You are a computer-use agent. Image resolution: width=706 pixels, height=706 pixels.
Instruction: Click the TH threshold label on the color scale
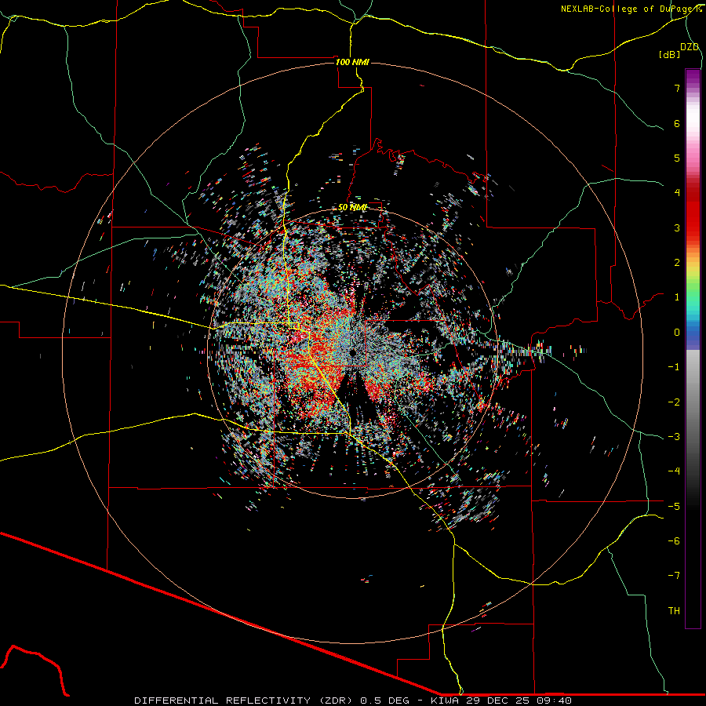[674, 610]
